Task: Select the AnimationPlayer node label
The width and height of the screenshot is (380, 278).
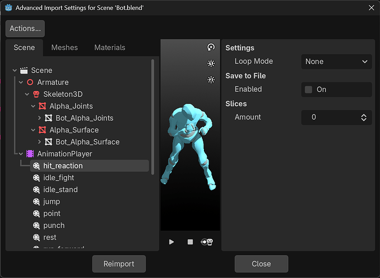Action: (x=65, y=154)
